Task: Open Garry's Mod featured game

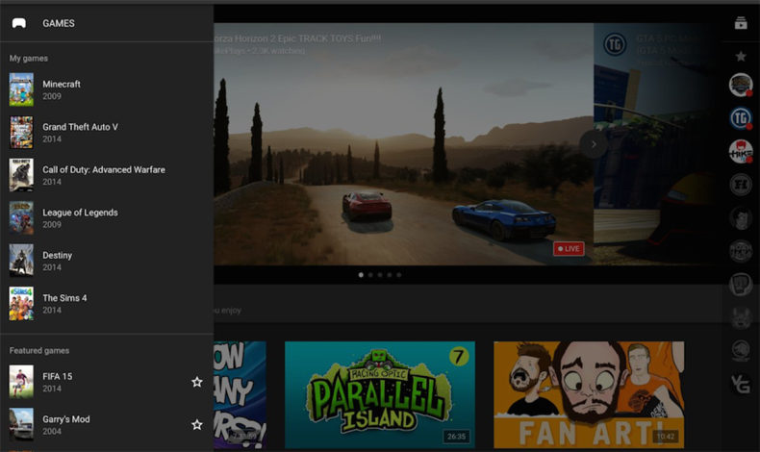Action: pos(107,424)
